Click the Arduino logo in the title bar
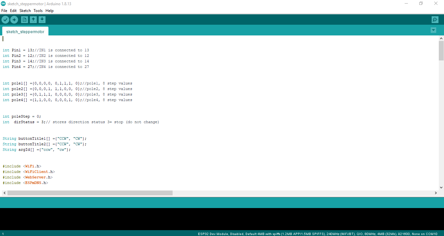The height and width of the screenshot is (236, 444). (4, 3)
